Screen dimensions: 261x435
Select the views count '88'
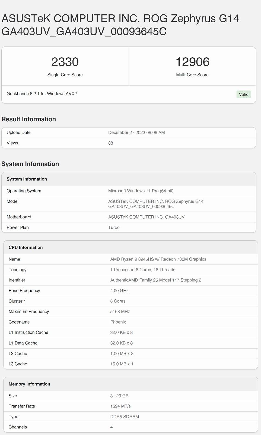coord(111,143)
